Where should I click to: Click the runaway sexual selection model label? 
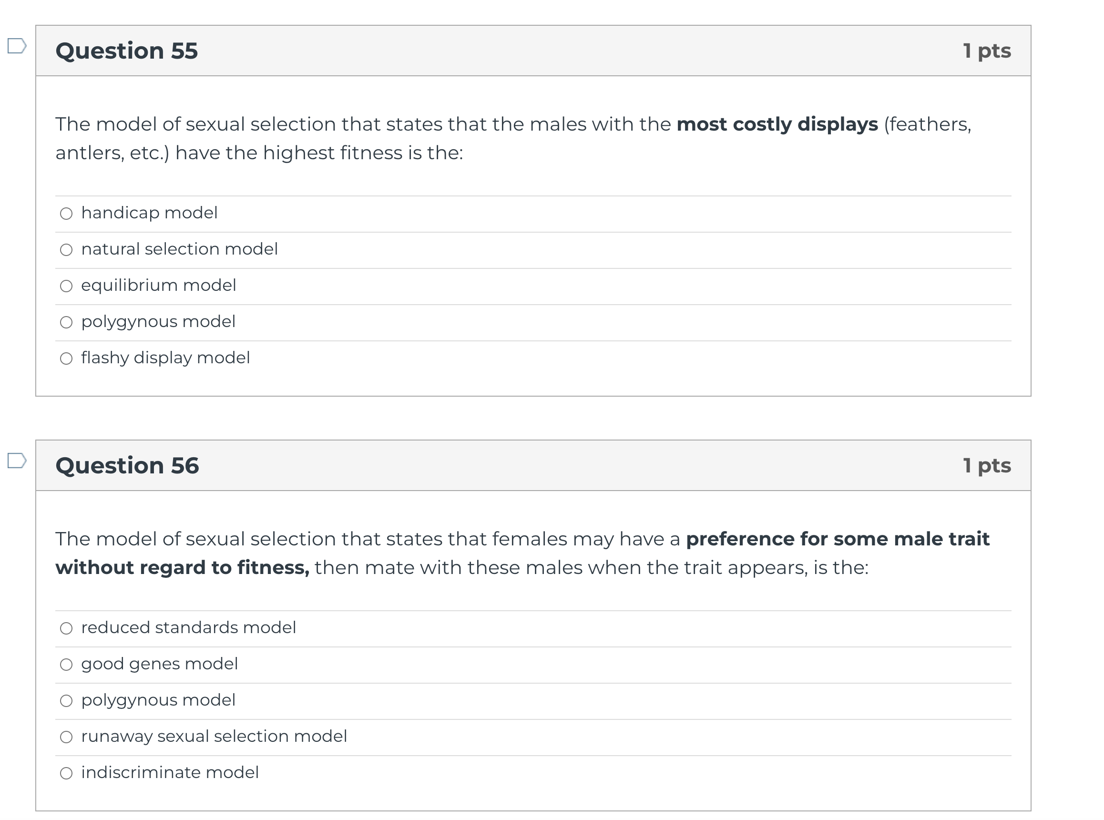215,737
